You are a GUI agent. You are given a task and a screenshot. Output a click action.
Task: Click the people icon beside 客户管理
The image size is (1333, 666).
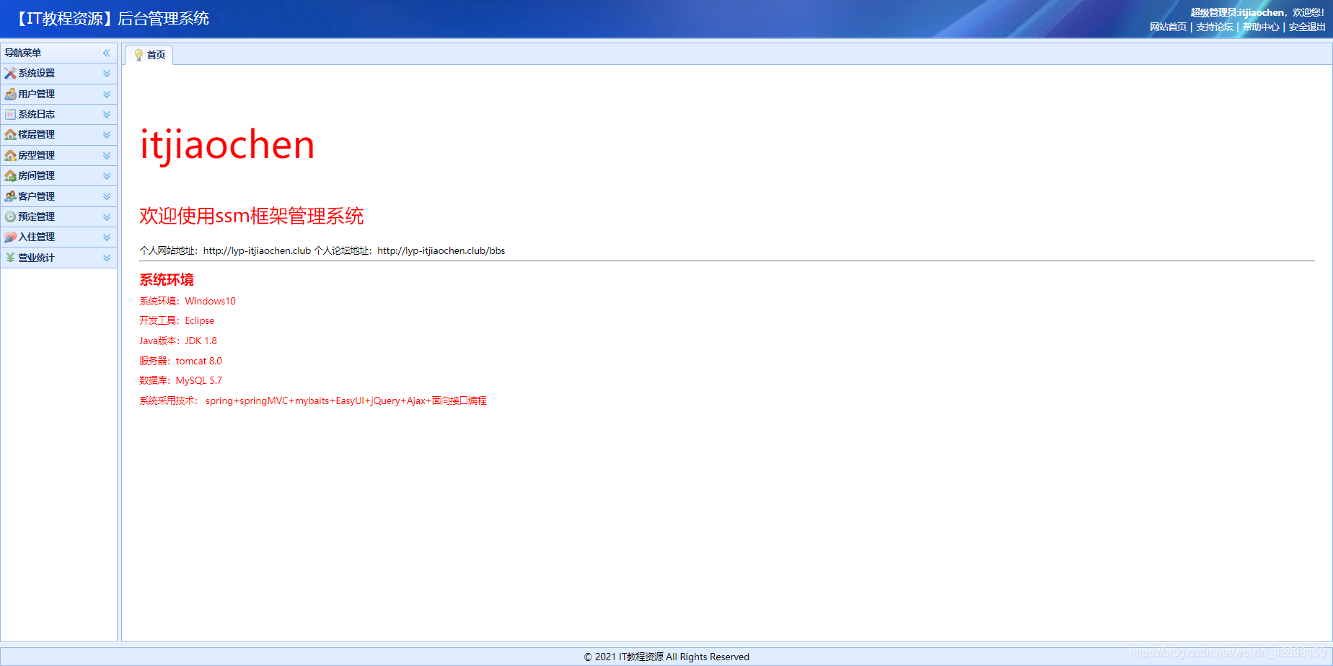point(10,196)
